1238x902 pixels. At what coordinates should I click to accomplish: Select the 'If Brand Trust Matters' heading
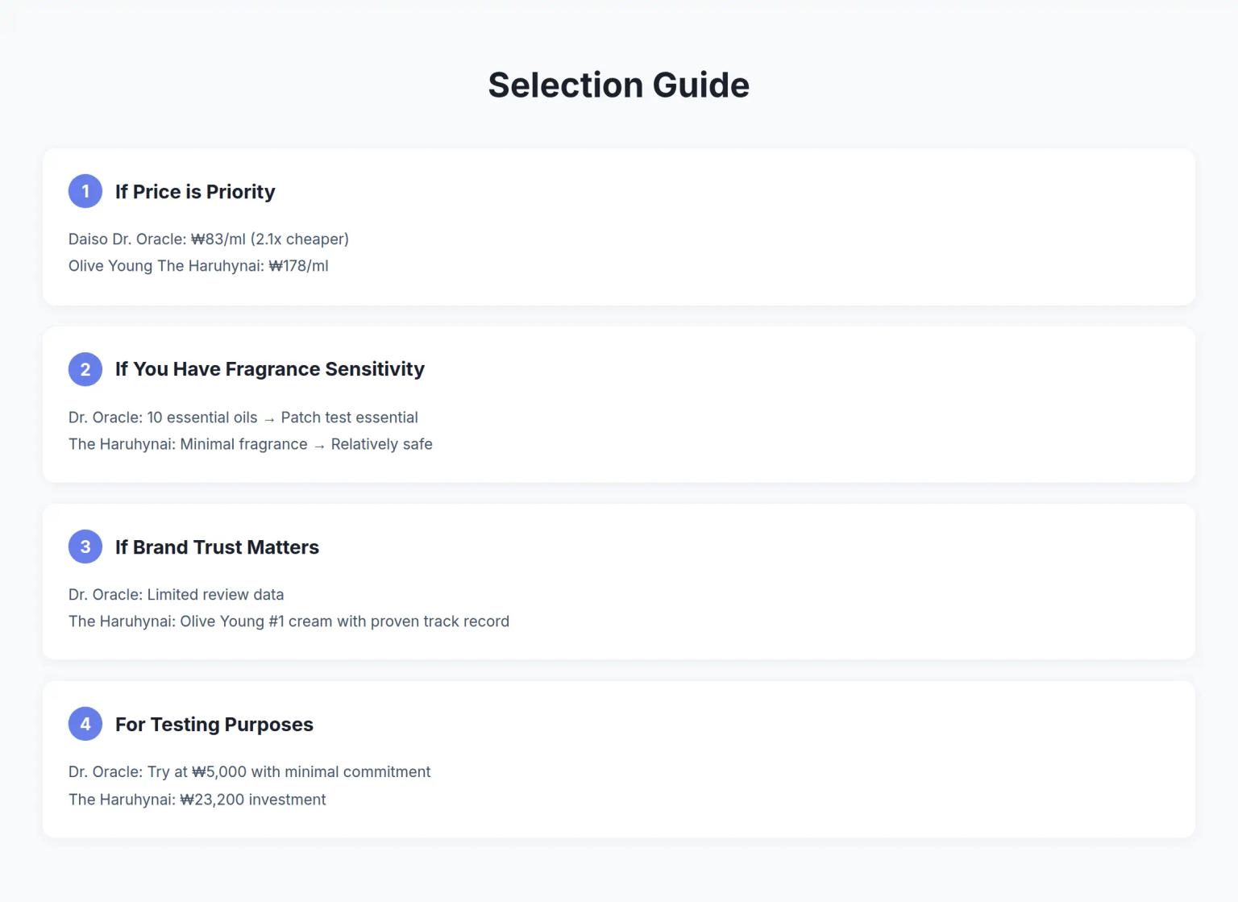tap(217, 547)
